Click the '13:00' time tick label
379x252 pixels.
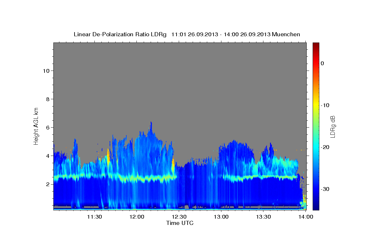[221, 217]
